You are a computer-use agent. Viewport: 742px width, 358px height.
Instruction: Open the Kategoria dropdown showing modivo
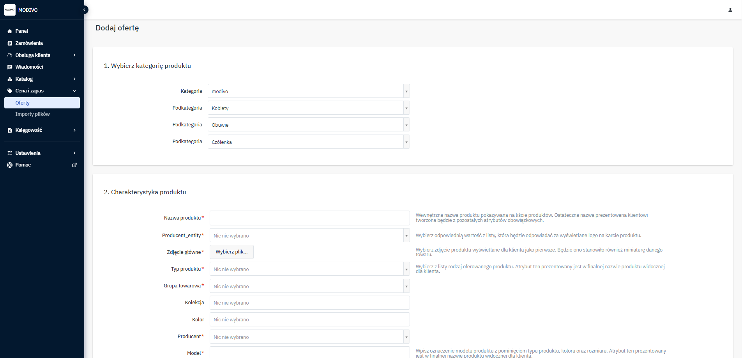pyautogui.click(x=308, y=91)
